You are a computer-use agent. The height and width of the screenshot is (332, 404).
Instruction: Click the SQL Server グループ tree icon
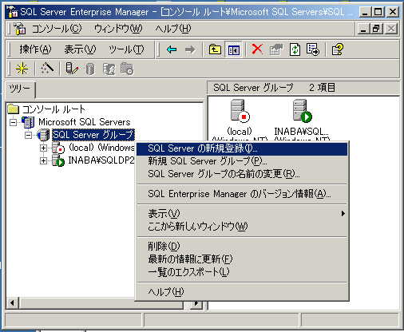[44, 135]
